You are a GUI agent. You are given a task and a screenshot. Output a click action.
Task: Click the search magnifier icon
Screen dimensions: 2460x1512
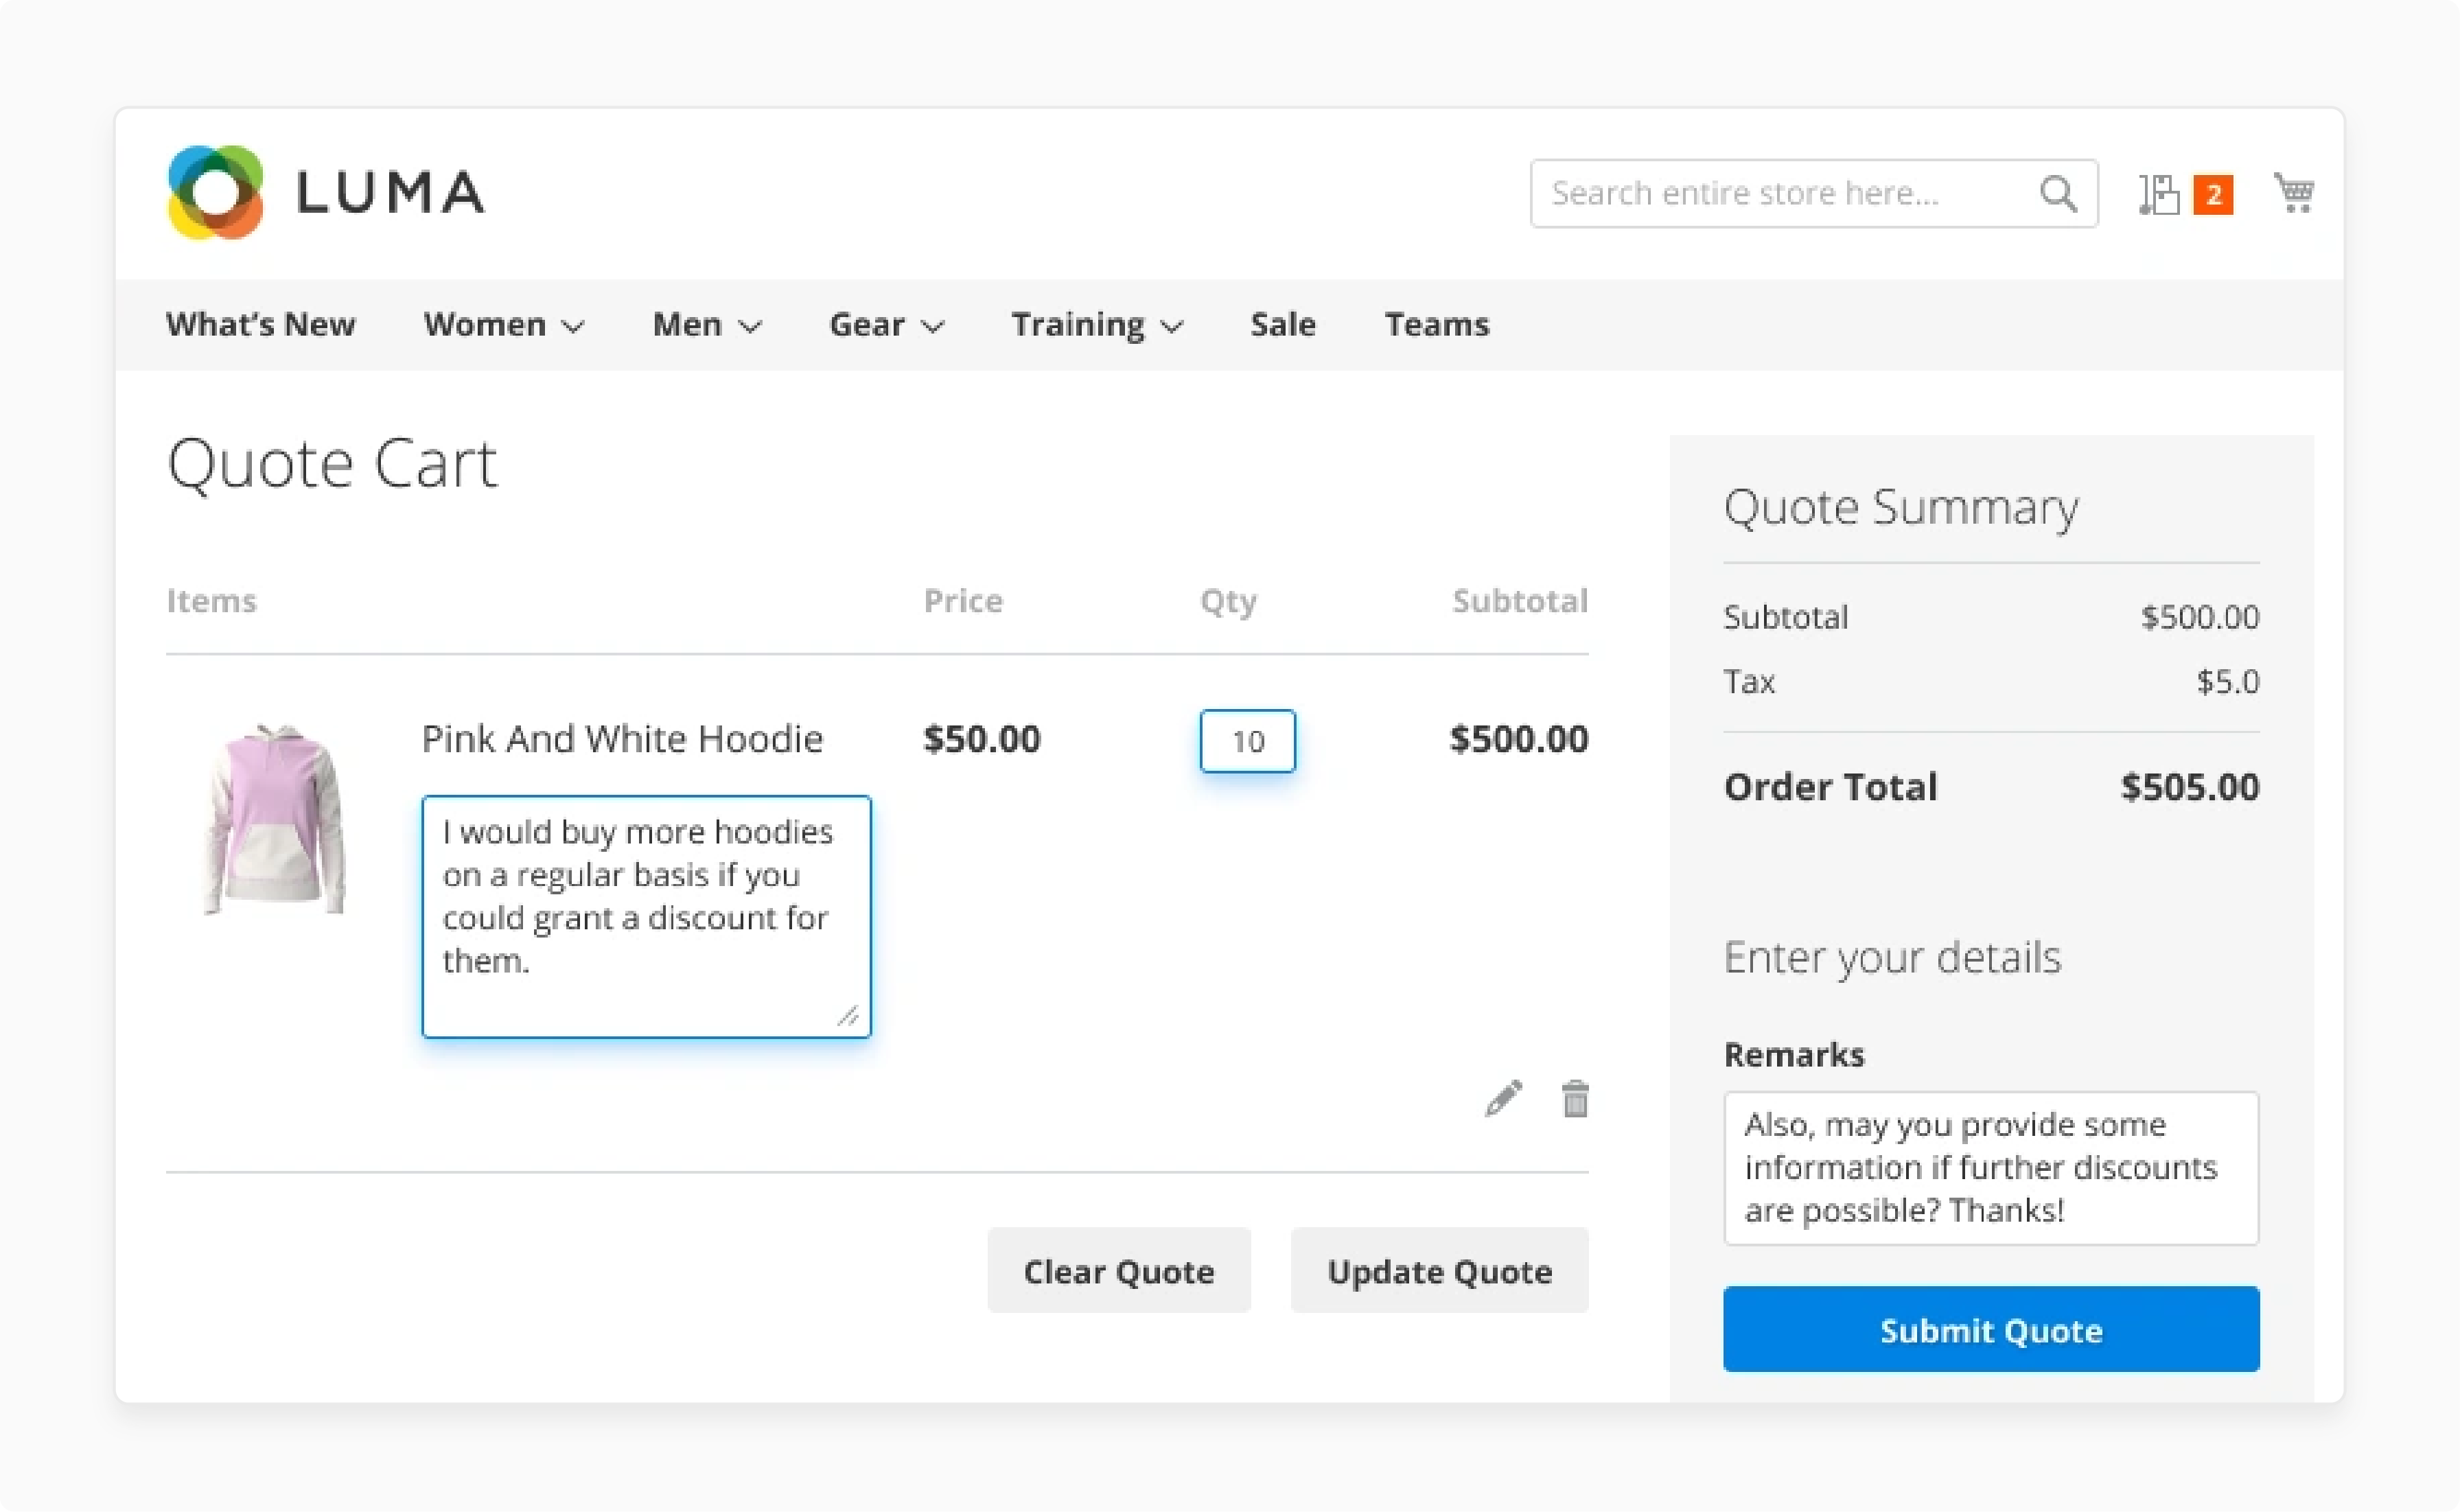(2058, 193)
